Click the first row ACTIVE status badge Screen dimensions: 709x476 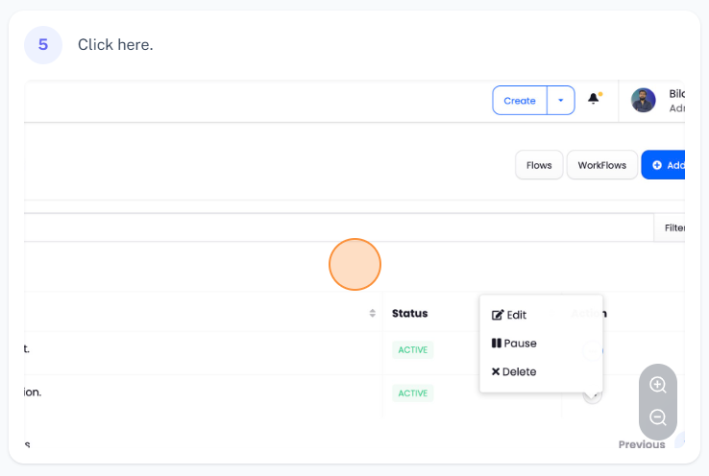click(x=412, y=350)
